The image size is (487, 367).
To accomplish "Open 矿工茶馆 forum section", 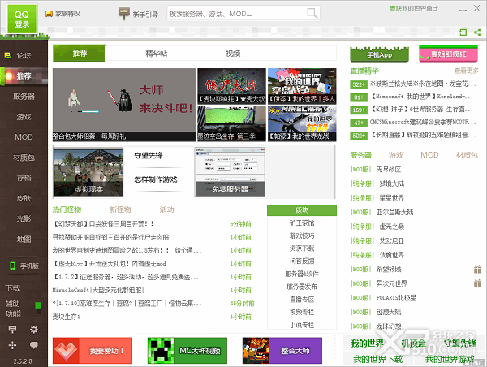I will (x=302, y=222).
